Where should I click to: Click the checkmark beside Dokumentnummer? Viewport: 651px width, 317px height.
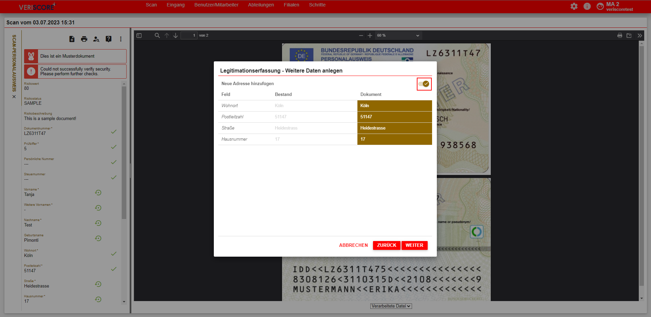click(x=114, y=132)
